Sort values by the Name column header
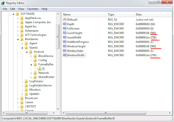 tap(84, 14)
